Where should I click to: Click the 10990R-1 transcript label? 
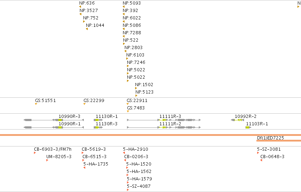(69, 124)
